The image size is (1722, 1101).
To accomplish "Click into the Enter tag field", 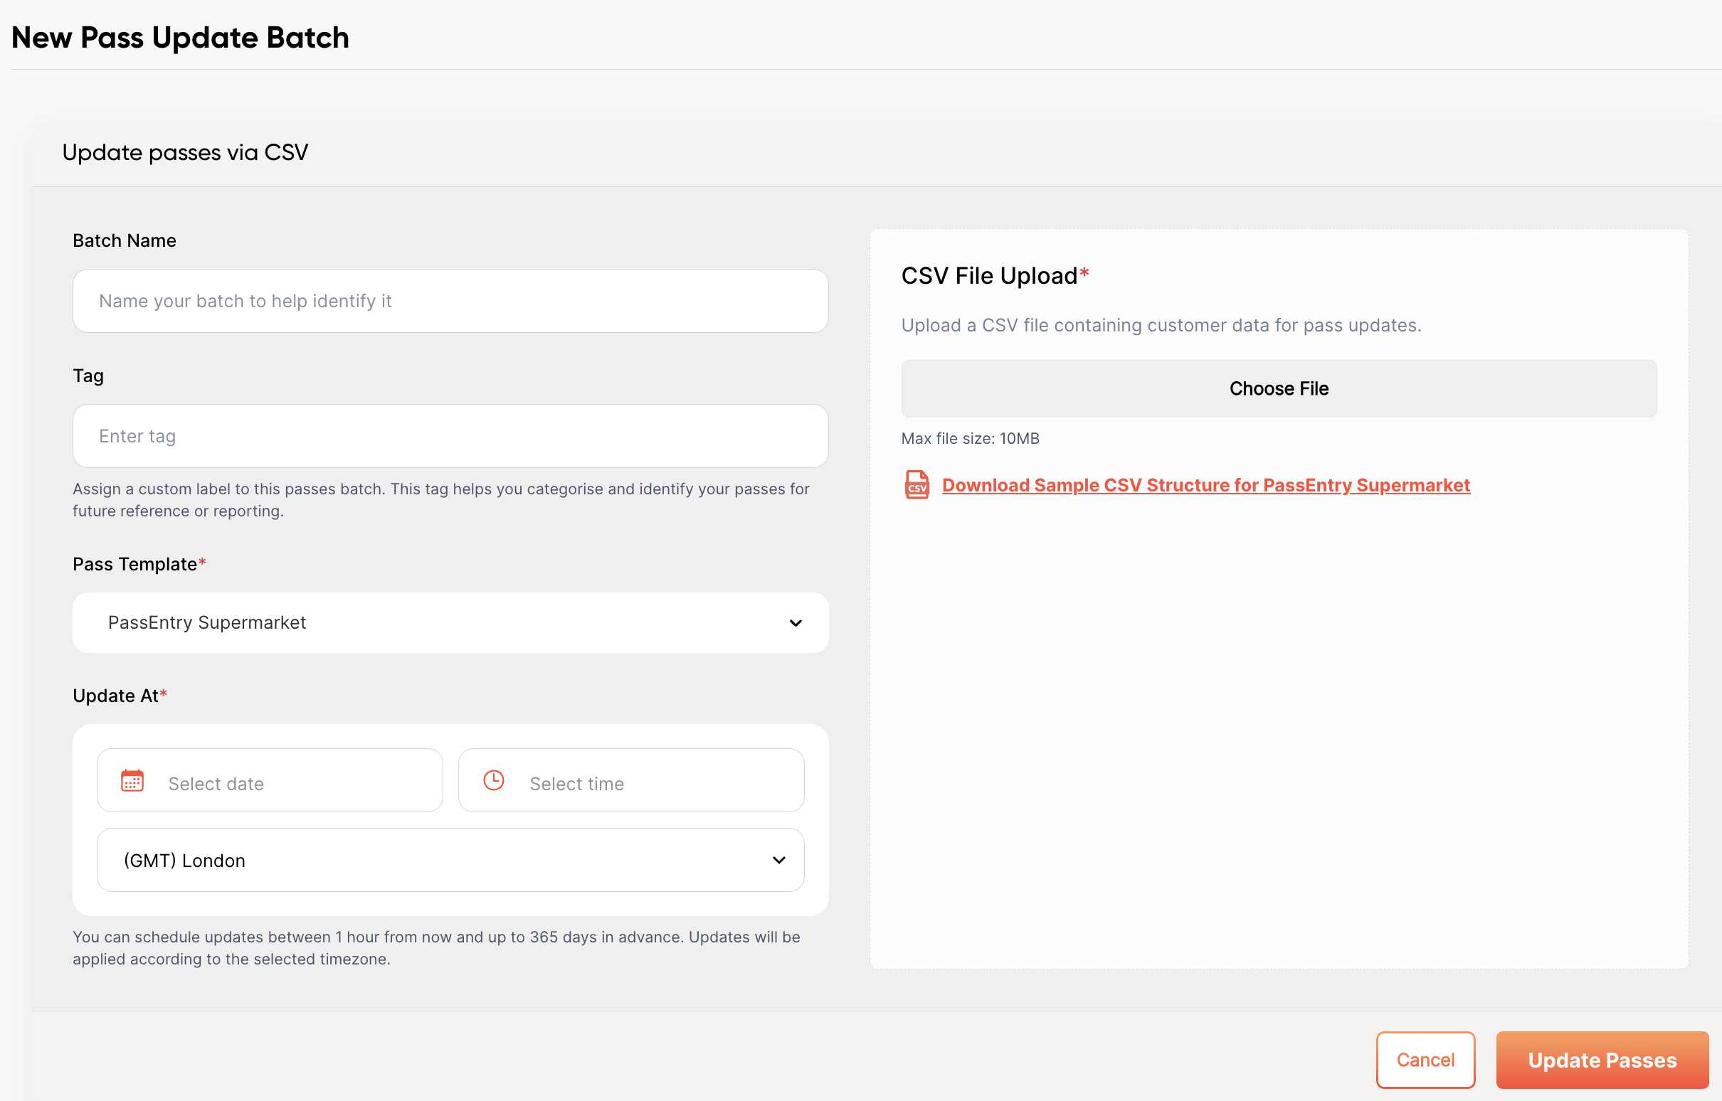I will tap(450, 436).
